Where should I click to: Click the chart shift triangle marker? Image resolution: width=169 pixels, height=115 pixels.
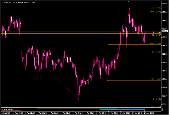tap(129, 1)
